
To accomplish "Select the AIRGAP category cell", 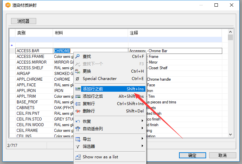I will (34, 74).
